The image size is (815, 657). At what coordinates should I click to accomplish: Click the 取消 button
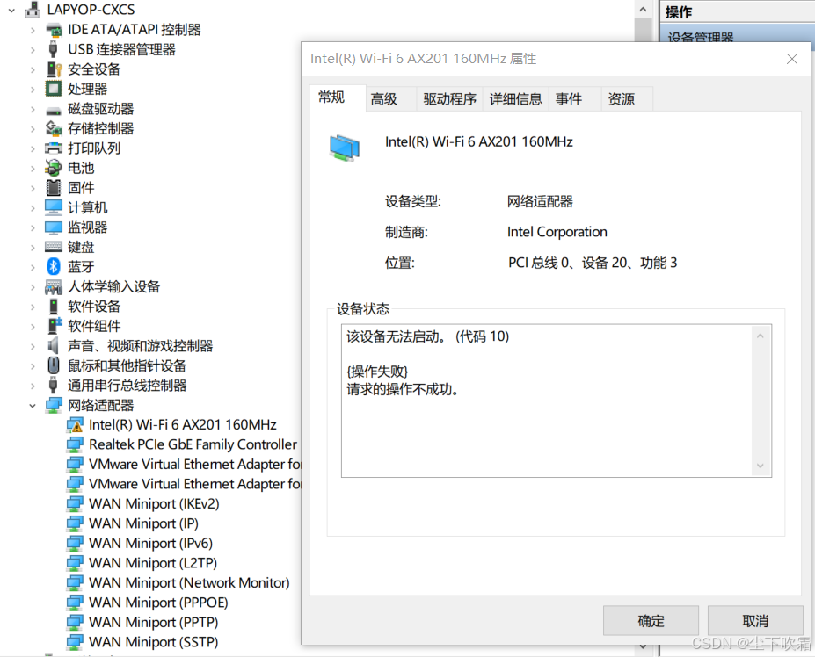point(755,620)
